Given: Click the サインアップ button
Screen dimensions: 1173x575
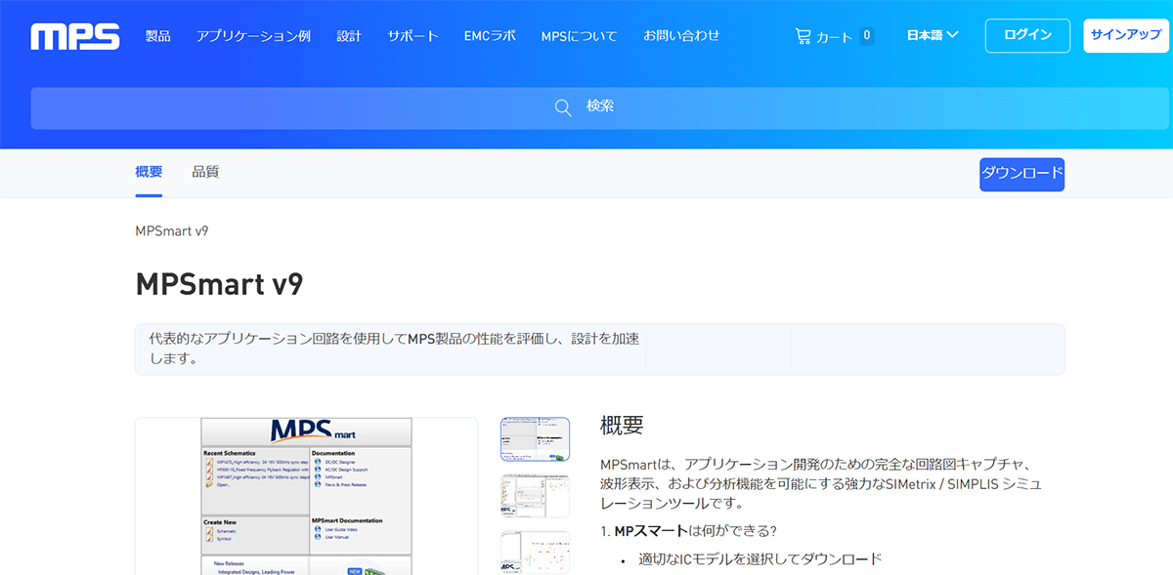Looking at the screenshot, I should pyautogui.click(x=1126, y=35).
